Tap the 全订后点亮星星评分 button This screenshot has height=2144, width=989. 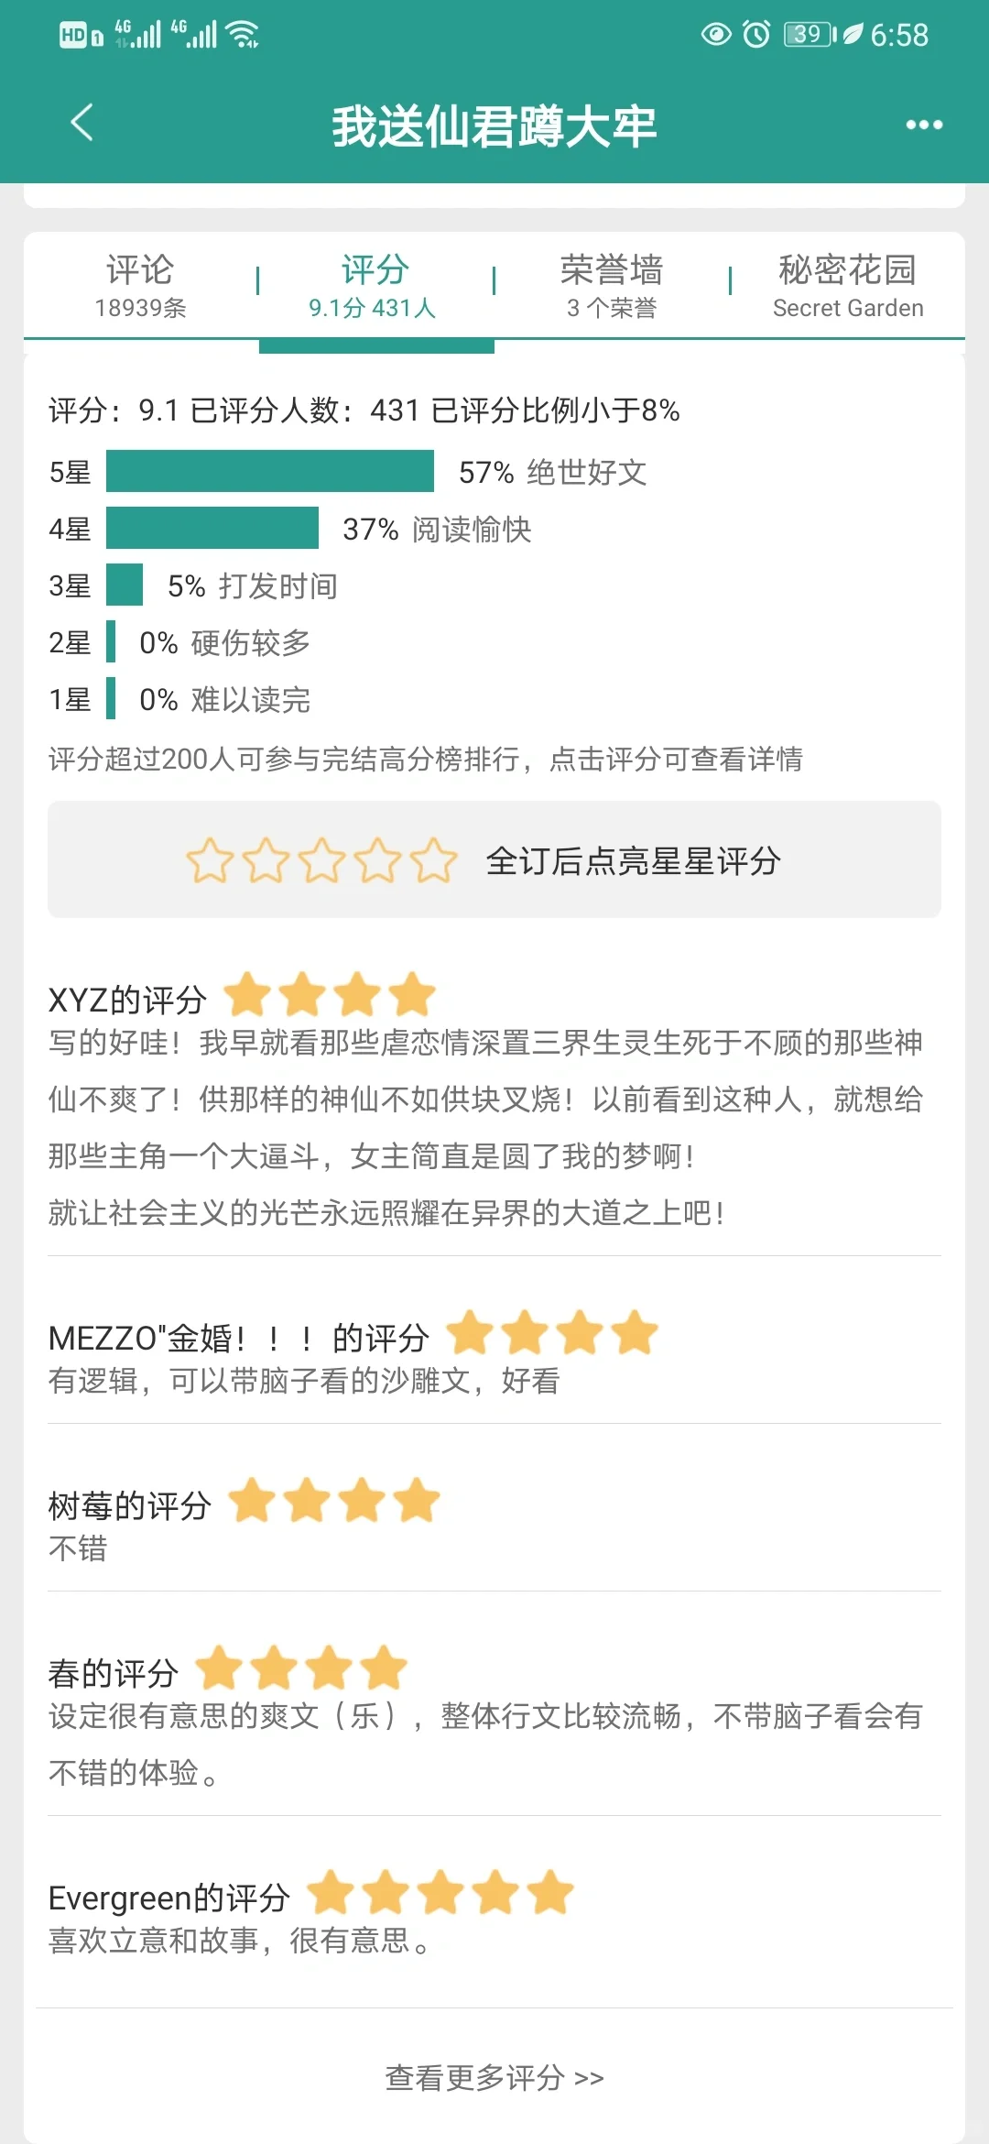(494, 859)
